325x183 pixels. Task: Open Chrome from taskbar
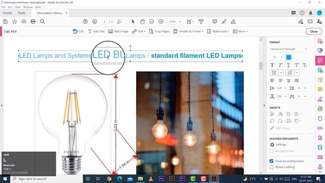109,178
